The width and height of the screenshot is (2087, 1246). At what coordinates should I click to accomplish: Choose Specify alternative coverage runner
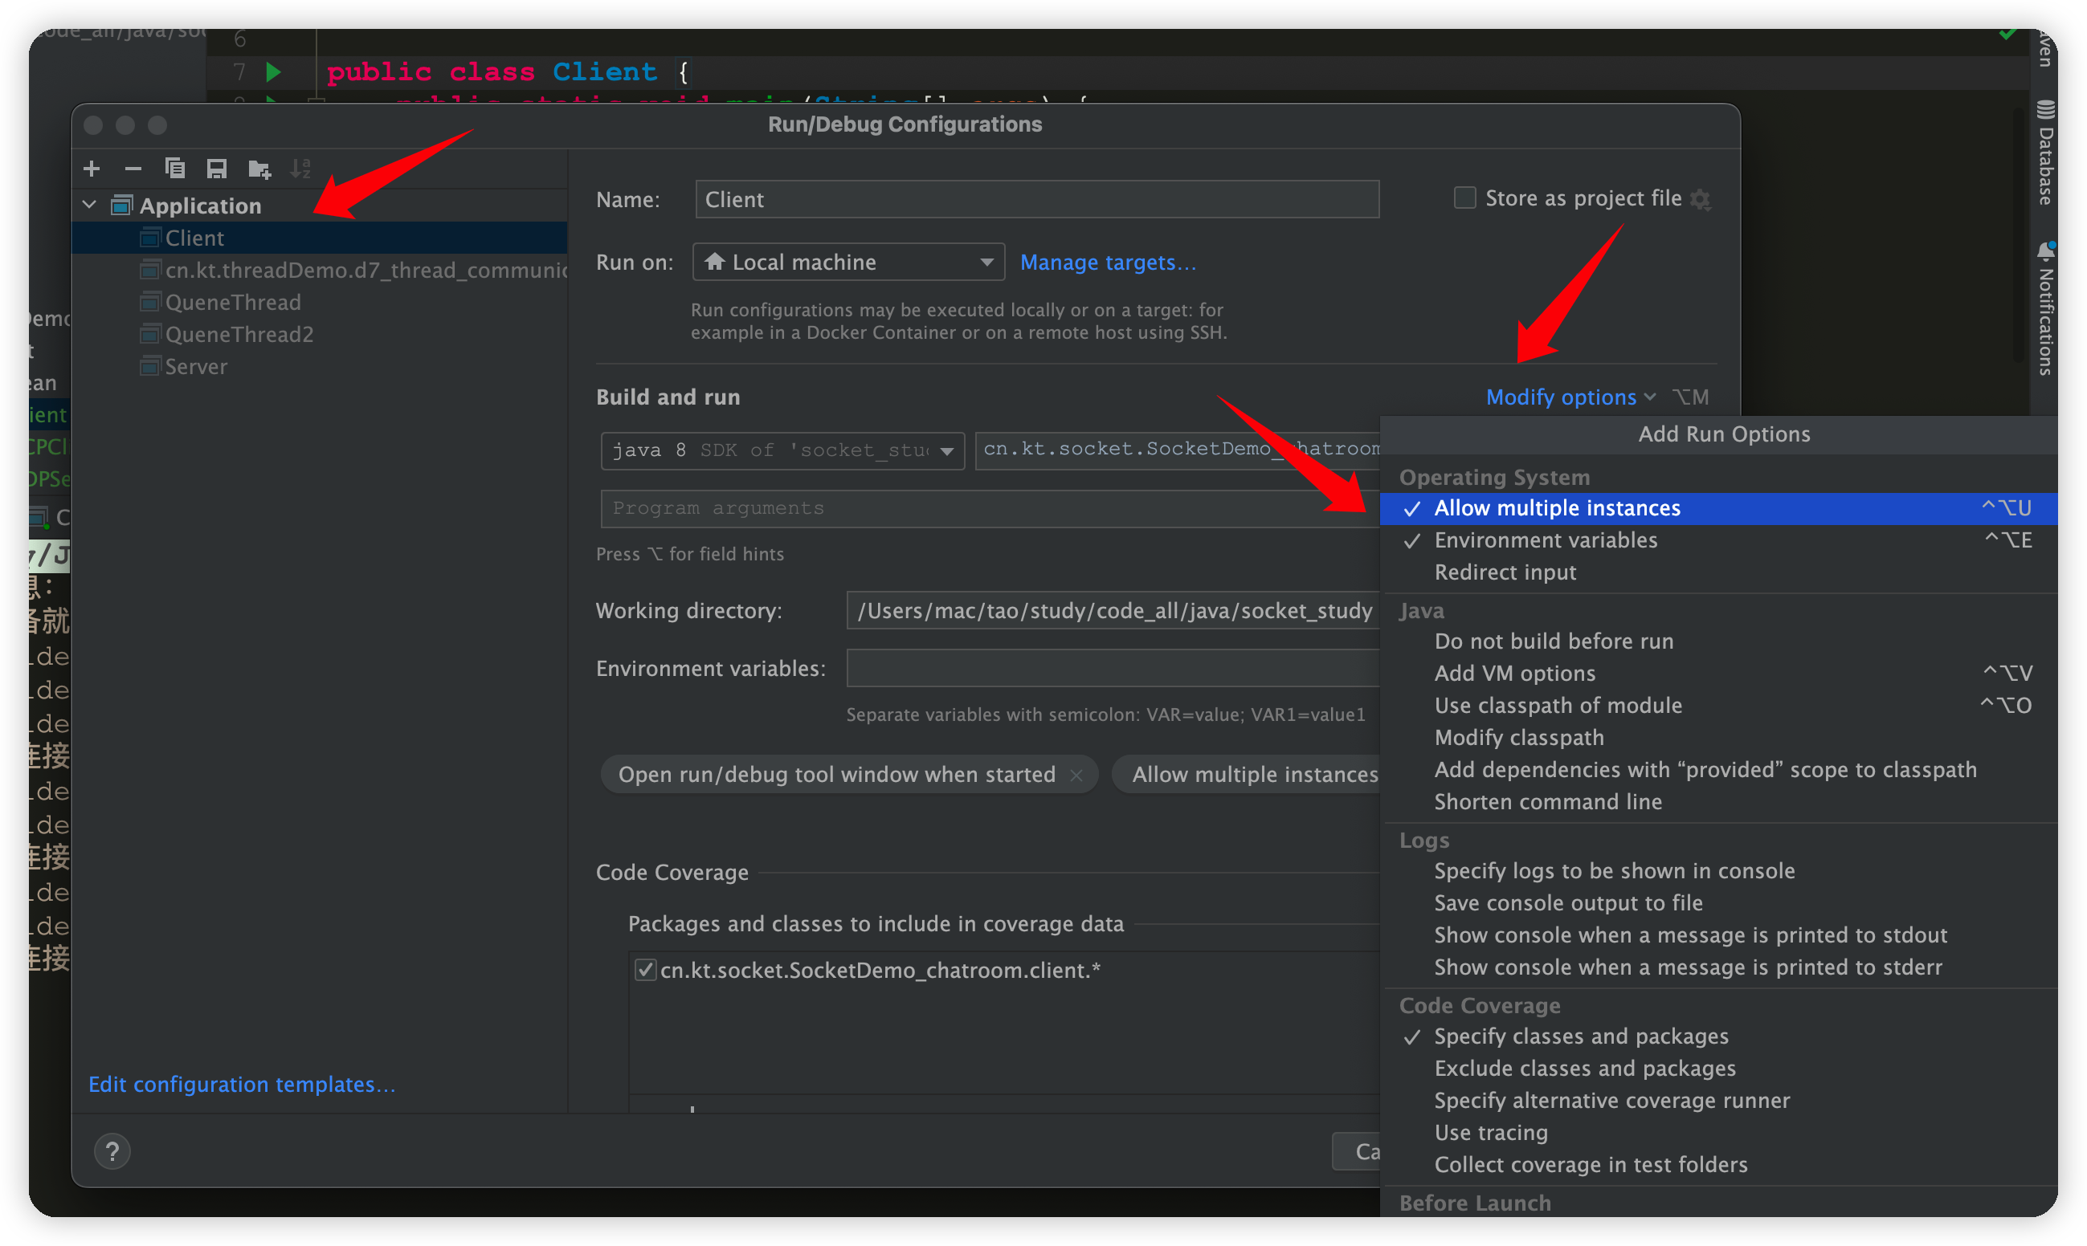(x=1718, y=1101)
